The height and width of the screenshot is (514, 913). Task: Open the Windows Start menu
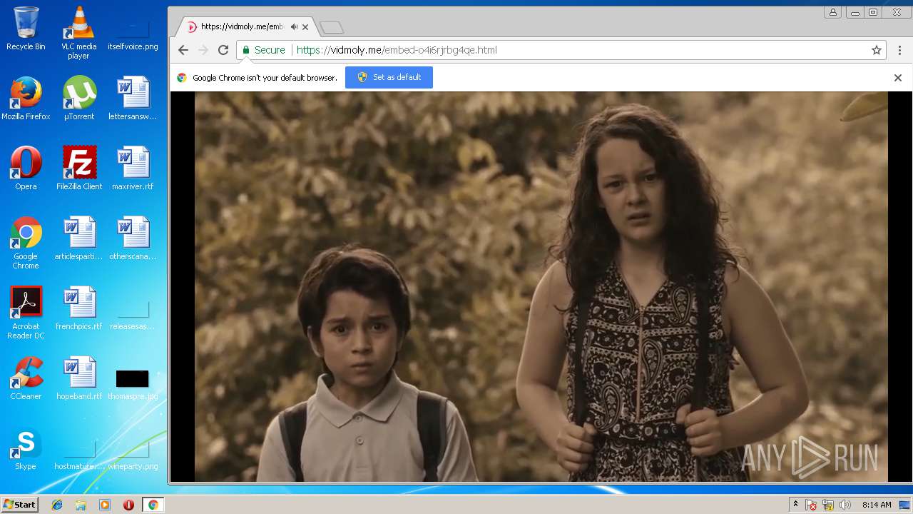(19, 505)
